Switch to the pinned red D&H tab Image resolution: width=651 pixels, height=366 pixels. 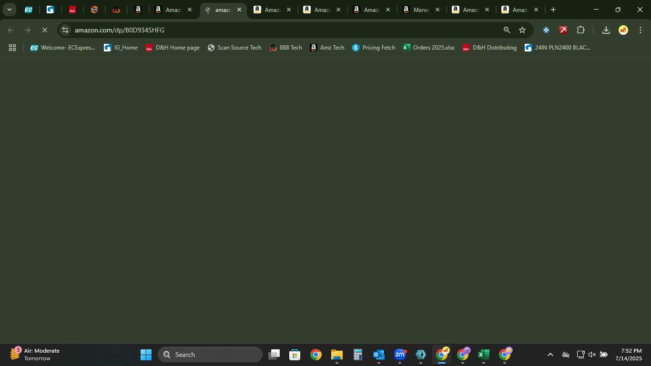(72, 10)
